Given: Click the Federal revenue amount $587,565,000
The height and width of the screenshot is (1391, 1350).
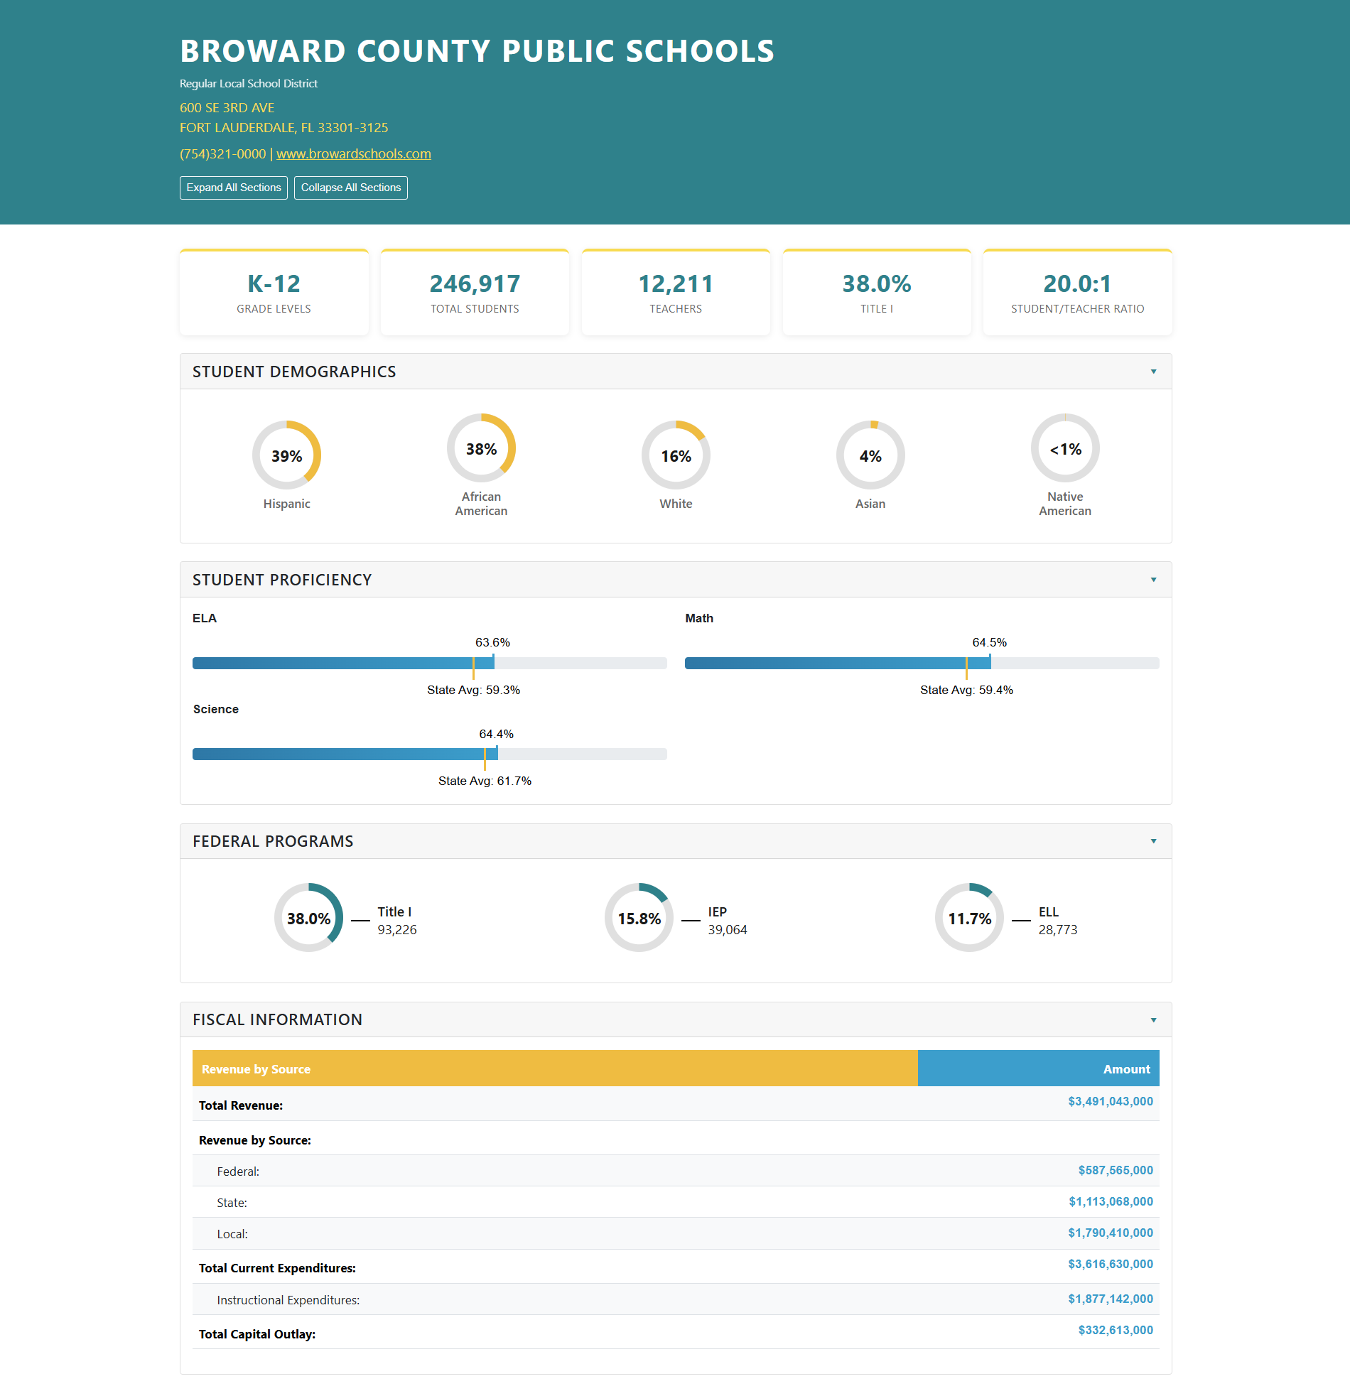Looking at the screenshot, I should (x=1116, y=1170).
